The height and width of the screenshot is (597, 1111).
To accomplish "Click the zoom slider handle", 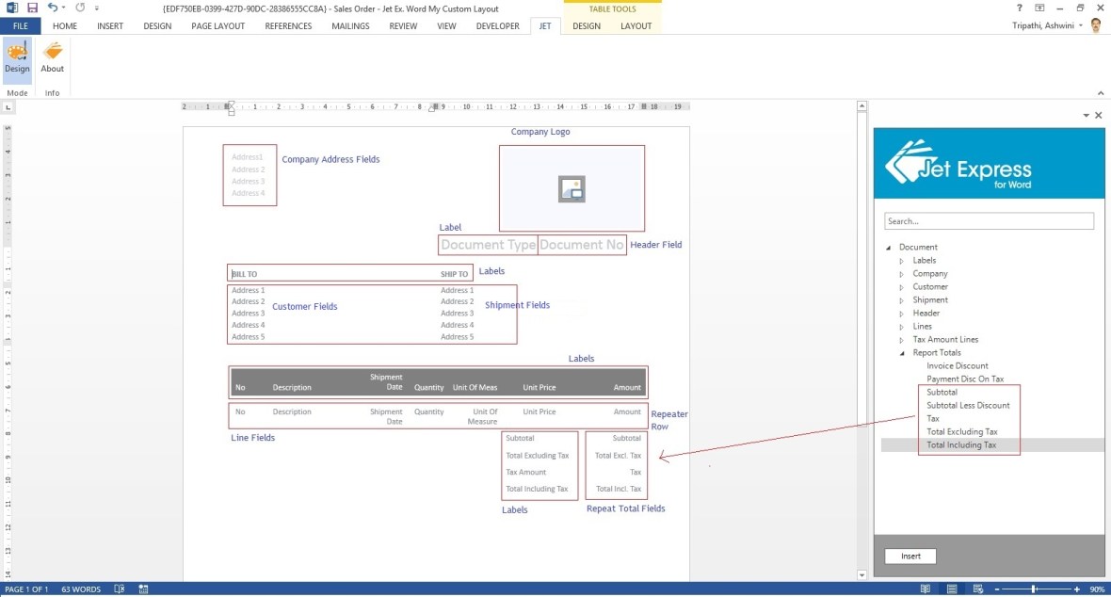I will click(x=1033, y=589).
